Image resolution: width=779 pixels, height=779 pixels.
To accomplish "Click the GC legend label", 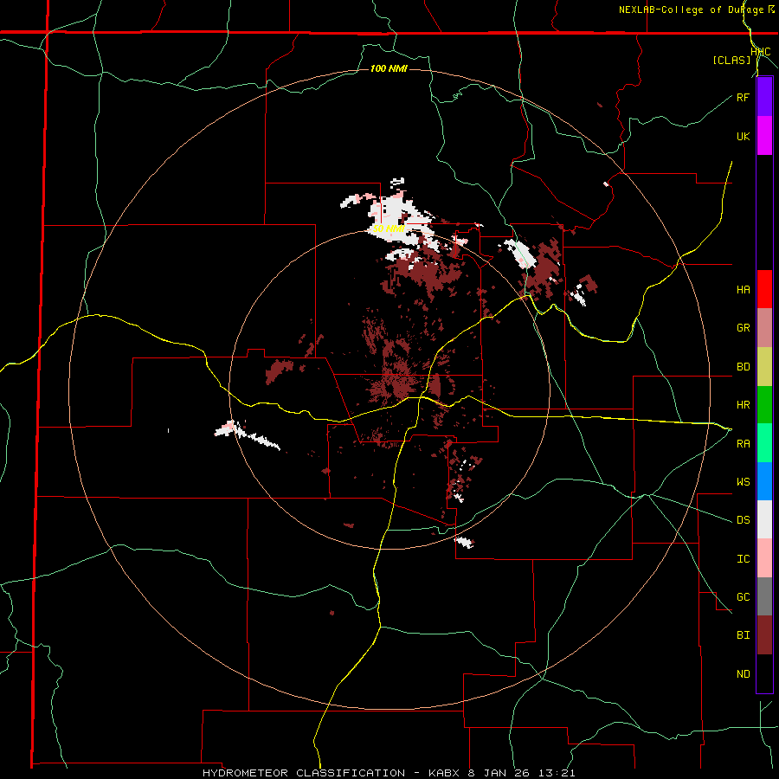I will click(x=743, y=596).
